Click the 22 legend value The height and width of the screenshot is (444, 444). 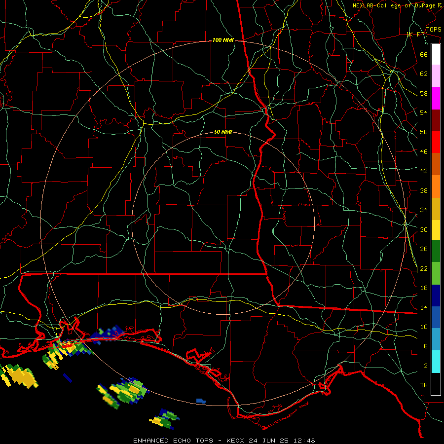[424, 269]
